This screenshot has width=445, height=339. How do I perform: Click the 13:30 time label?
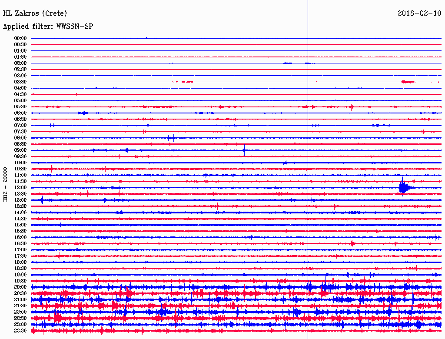coord(20,206)
